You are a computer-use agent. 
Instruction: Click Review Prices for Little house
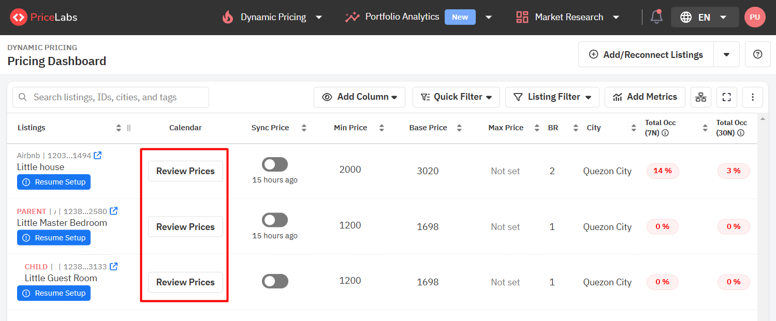coord(185,171)
